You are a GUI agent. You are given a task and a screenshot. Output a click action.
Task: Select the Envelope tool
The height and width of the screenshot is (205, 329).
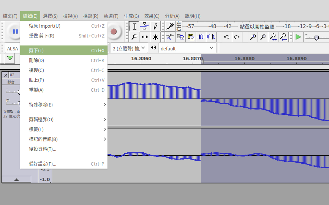[145, 27]
